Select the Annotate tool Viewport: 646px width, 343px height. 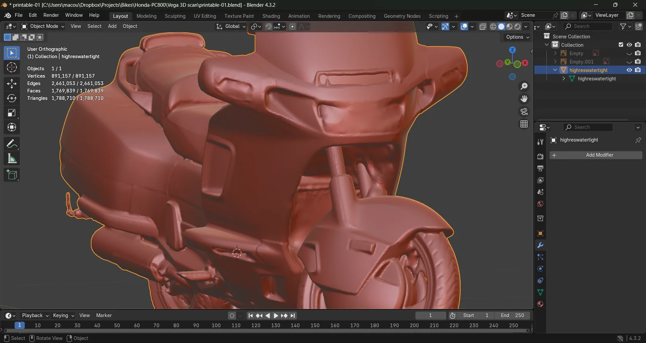click(12, 144)
